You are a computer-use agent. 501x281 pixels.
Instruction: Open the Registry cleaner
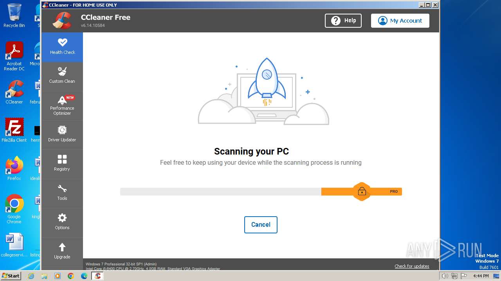62,164
